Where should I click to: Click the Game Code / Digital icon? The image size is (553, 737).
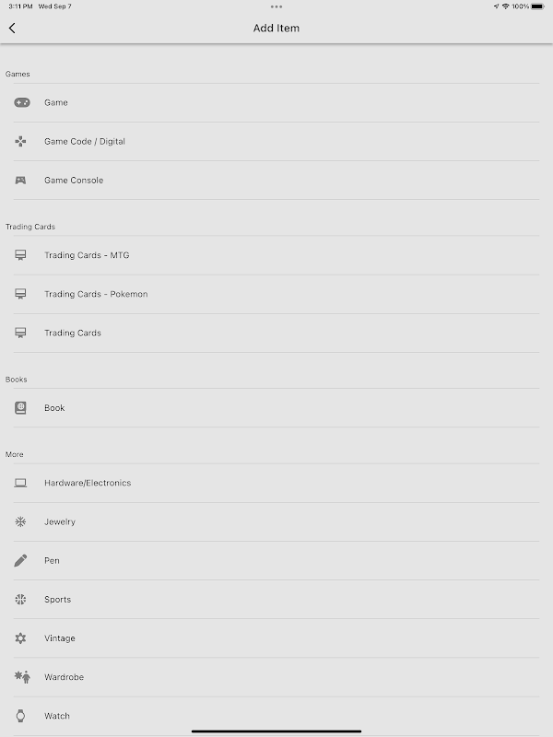(x=20, y=141)
